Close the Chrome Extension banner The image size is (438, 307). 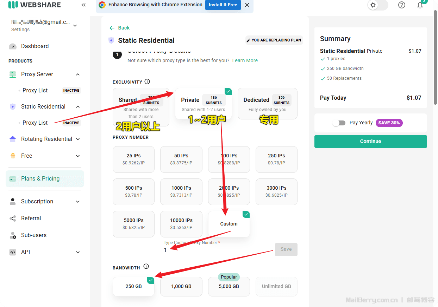coord(247,5)
